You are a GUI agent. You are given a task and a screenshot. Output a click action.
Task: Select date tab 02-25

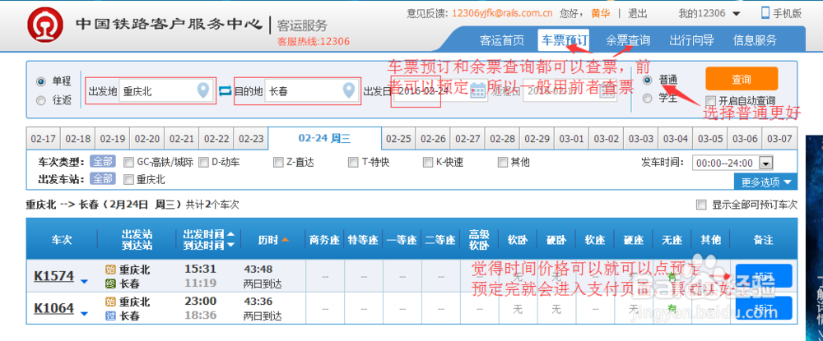(x=398, y=139)
